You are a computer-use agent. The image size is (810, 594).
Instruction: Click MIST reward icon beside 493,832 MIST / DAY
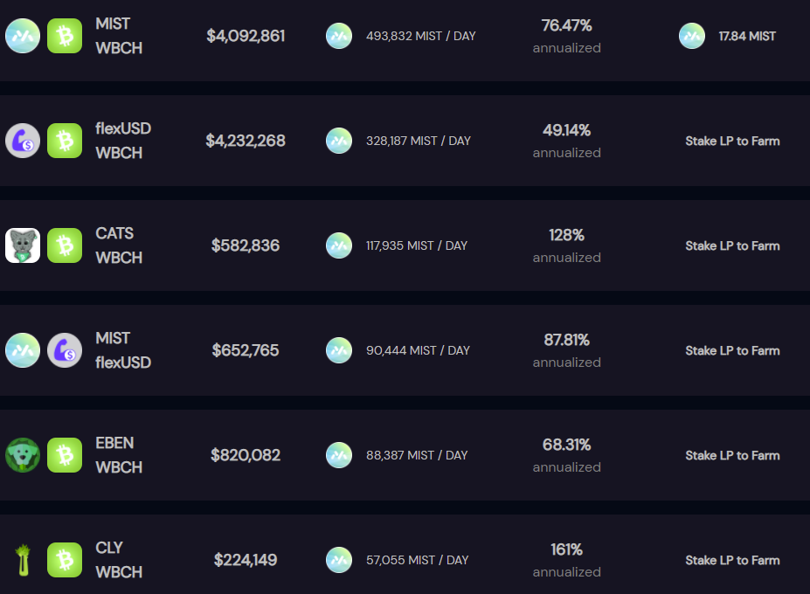point(339,36)
